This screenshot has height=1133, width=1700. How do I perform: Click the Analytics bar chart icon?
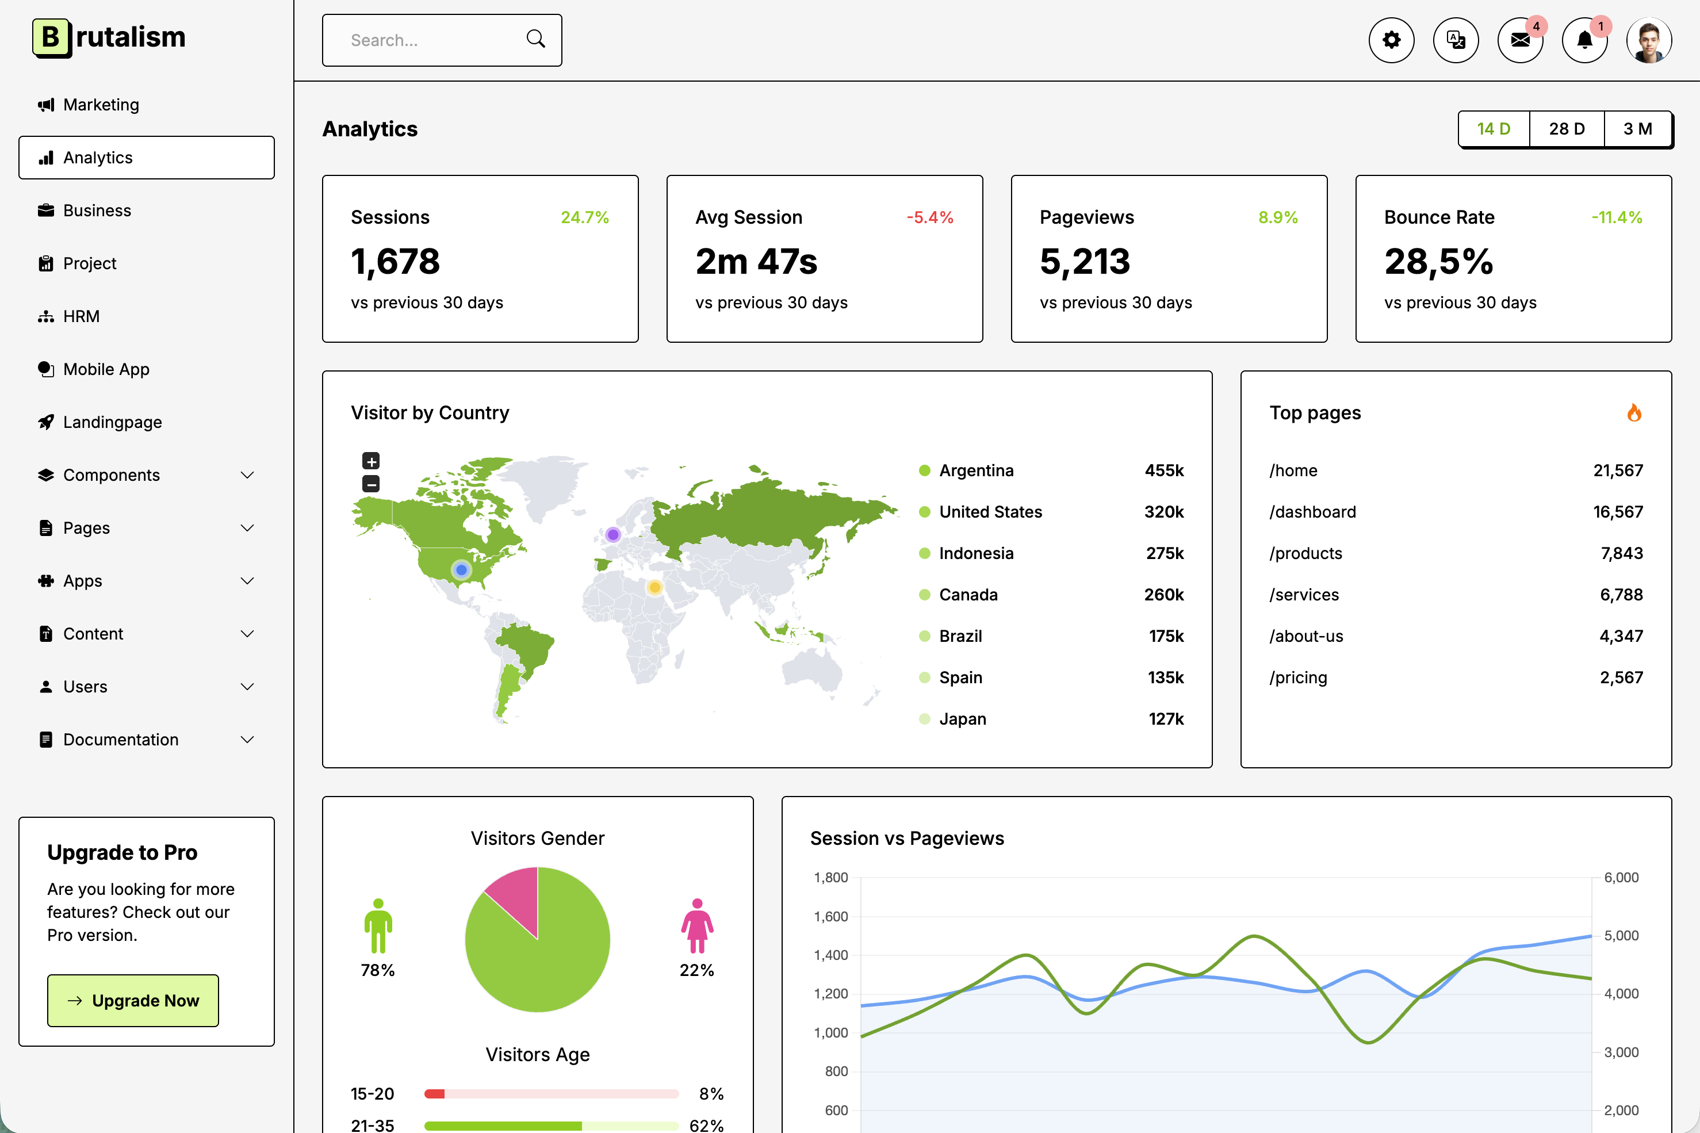[46, 158]
